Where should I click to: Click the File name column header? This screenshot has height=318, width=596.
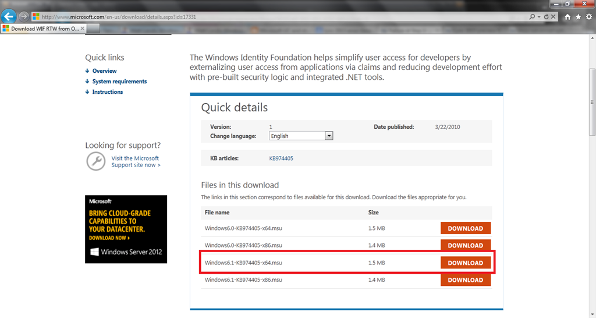click(x=217, y=213)
